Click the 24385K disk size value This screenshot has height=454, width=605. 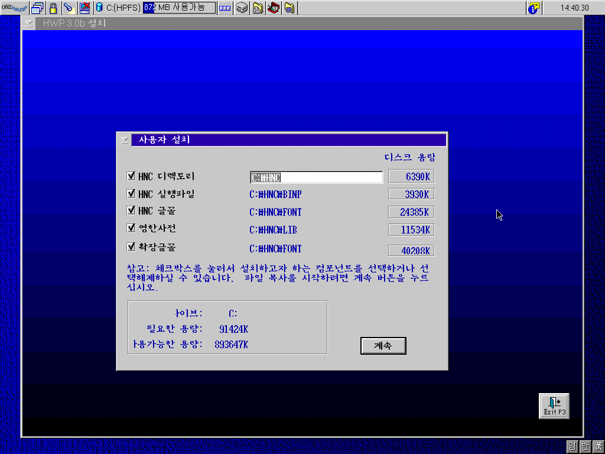411,212
